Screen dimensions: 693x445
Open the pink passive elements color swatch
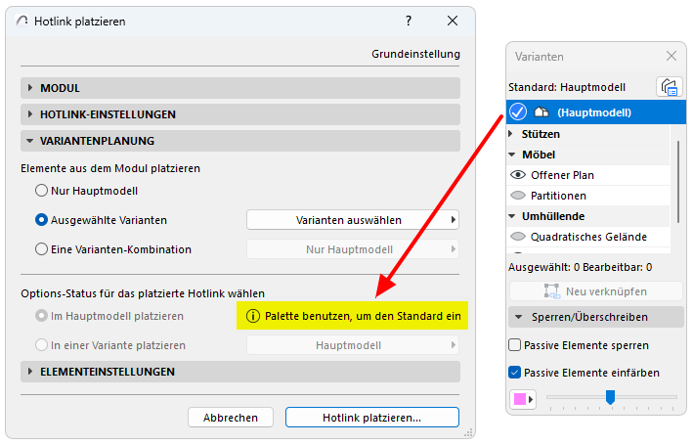(x=523, y=399)
